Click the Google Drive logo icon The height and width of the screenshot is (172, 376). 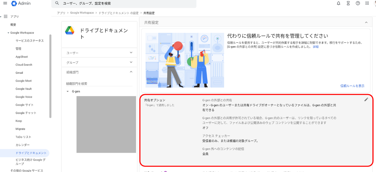coord(70,30)
